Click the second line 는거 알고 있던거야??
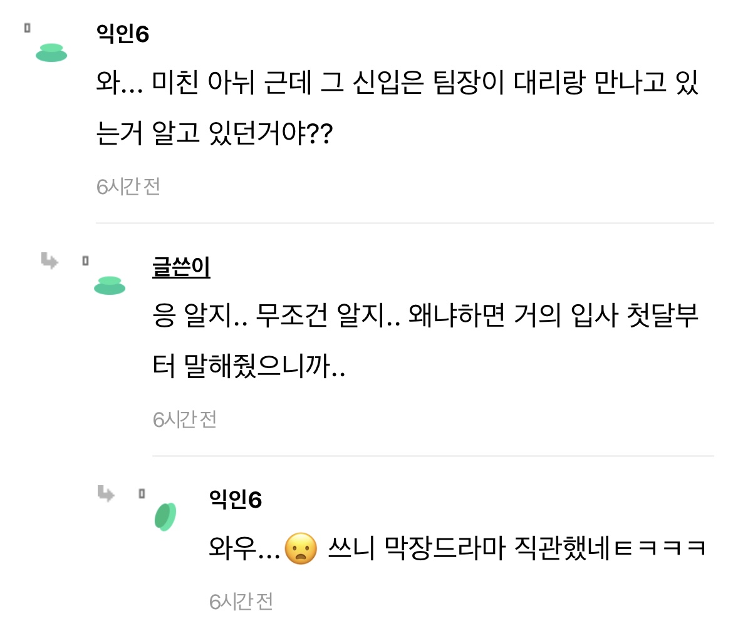Image resolution: width=733 pixels, height=626 pixels. [214, 133]
